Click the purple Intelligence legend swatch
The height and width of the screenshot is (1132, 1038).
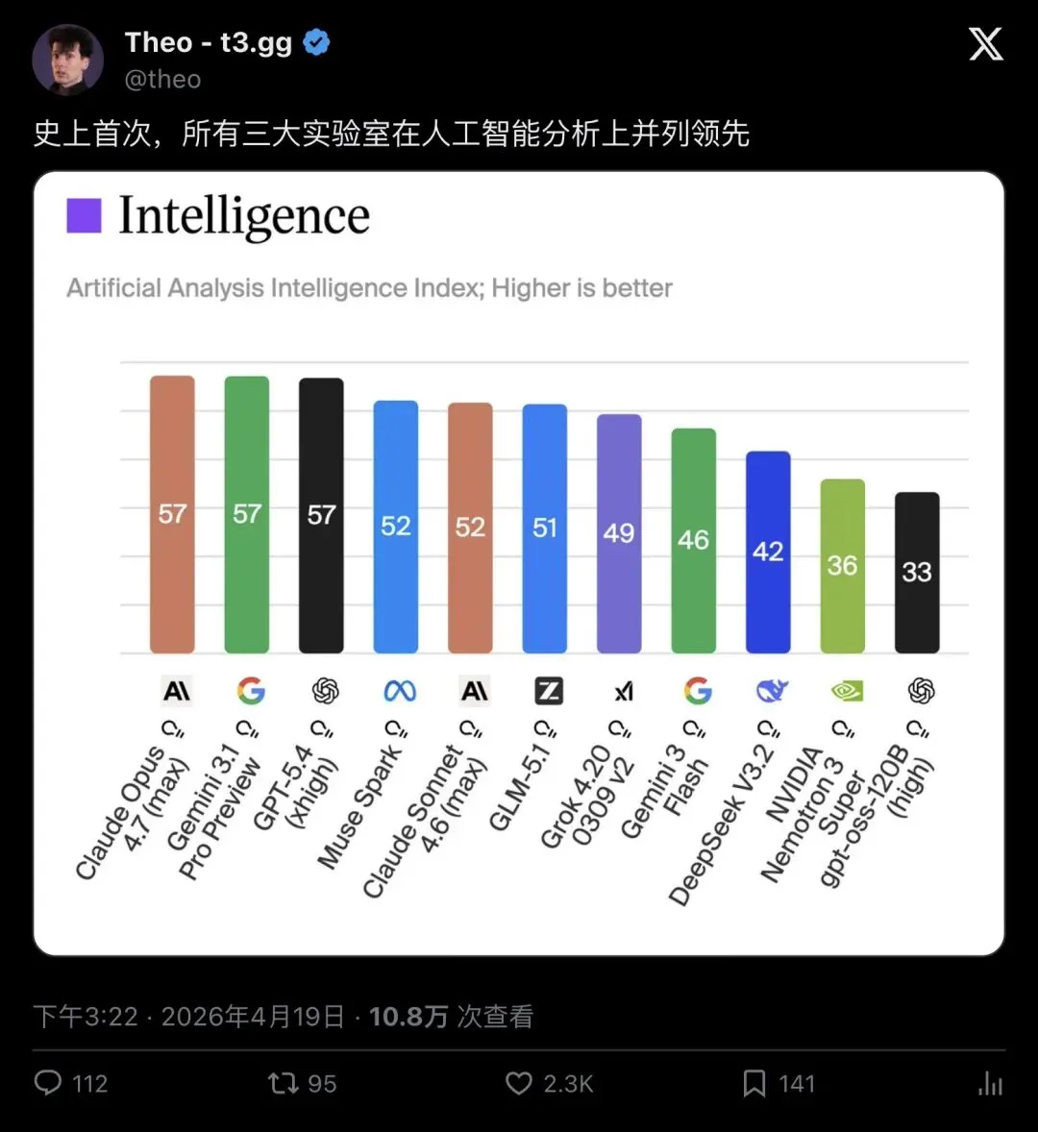[84, 215]
